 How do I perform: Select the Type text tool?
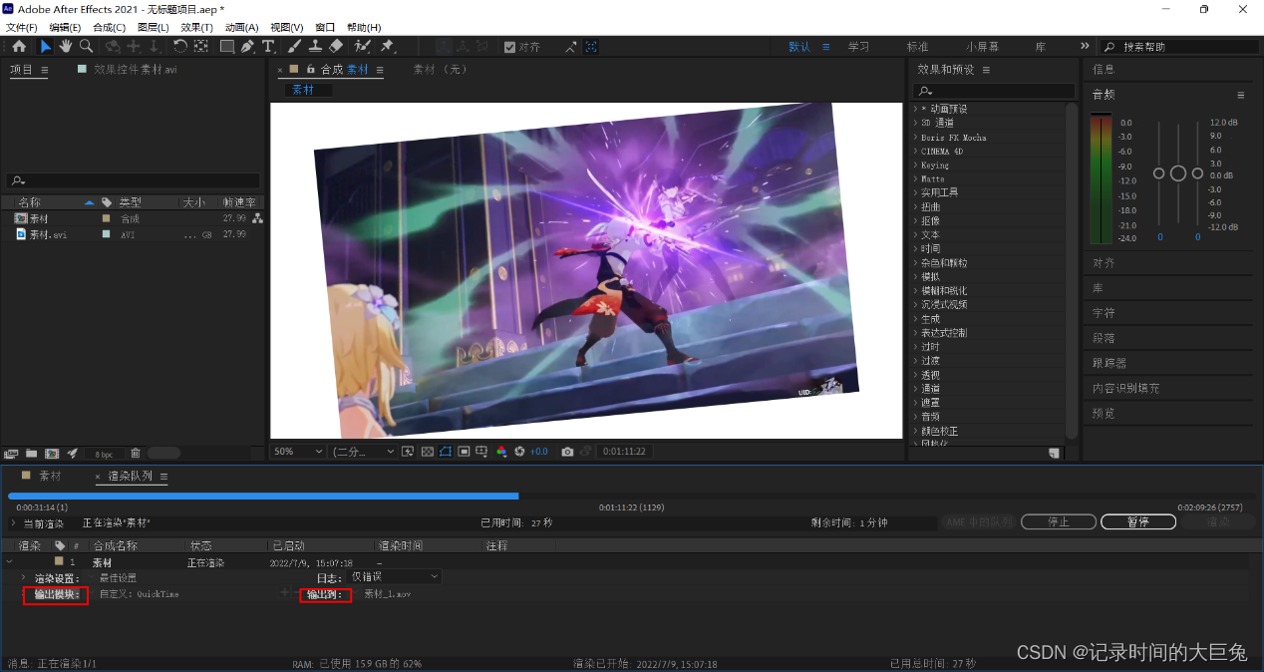[x=268, y=46]
